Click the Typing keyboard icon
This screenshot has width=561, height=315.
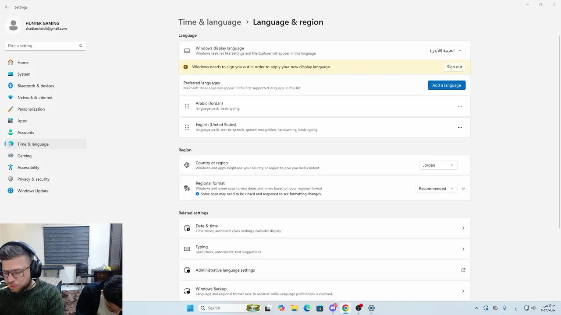pos(187,249)
